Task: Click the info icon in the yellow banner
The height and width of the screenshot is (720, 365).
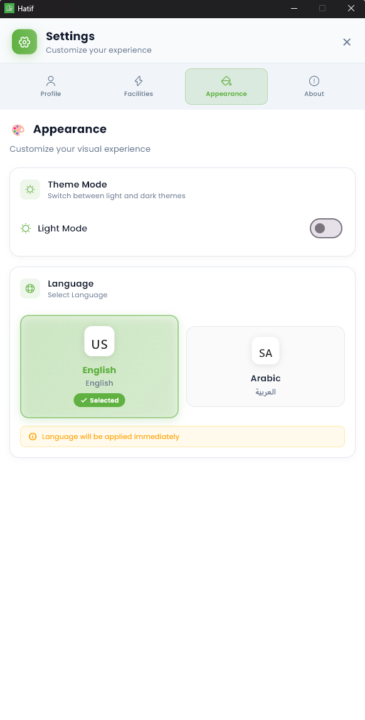Action: 32,436
